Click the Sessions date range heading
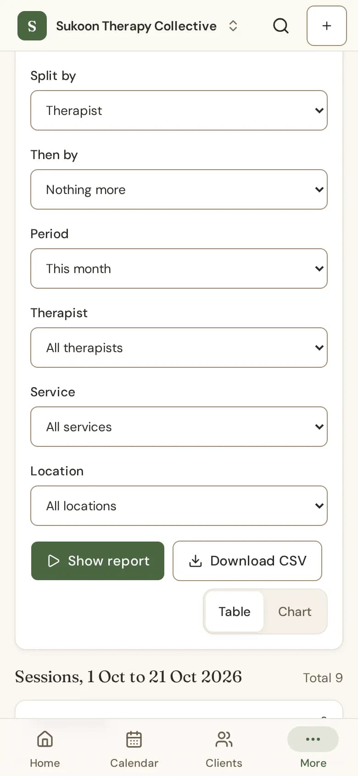The width and height of the screenshot is (358, 776). click(x=129, y=677)
